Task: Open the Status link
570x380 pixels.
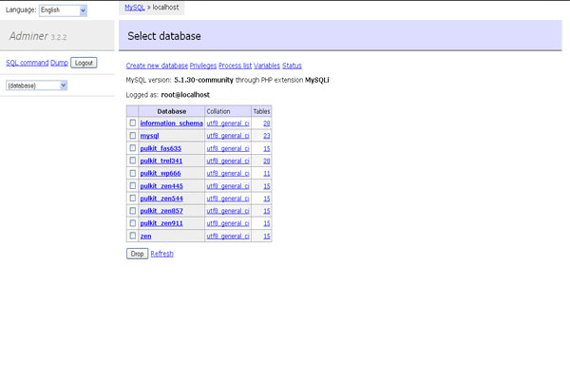Action: 292,66
